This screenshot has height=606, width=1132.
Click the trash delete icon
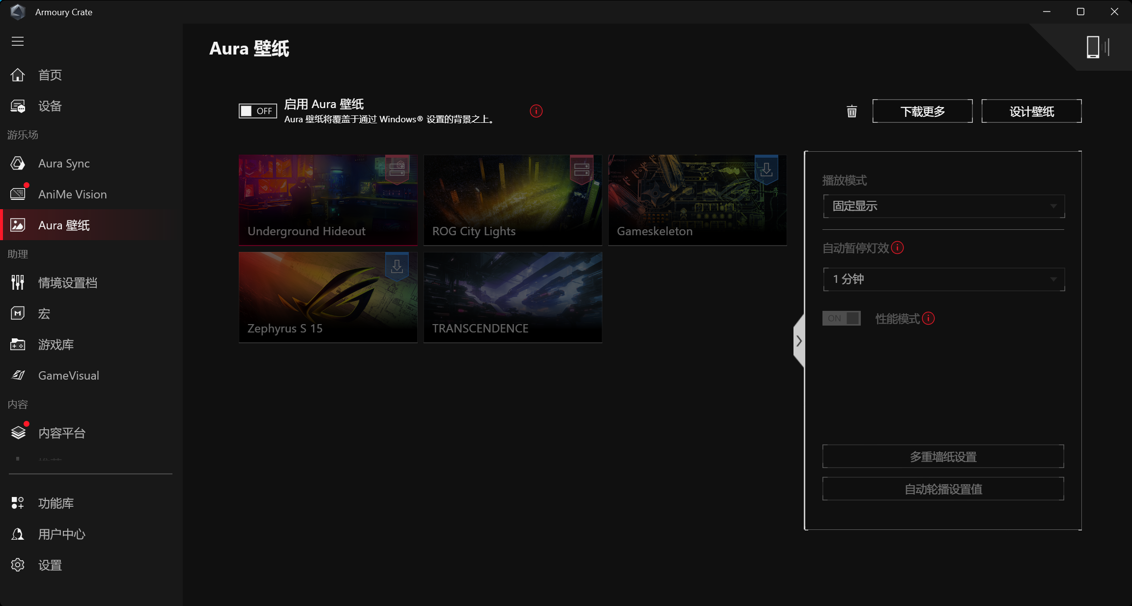(852, 111)
